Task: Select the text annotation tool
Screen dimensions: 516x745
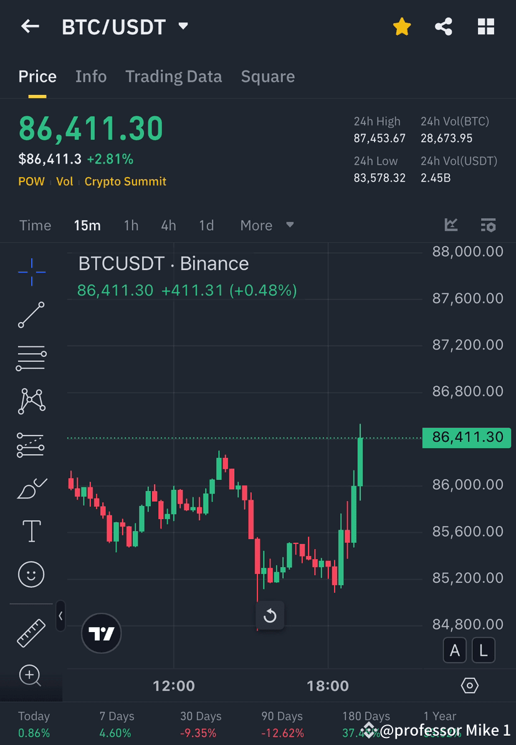Action: click(x=31, y=531)
